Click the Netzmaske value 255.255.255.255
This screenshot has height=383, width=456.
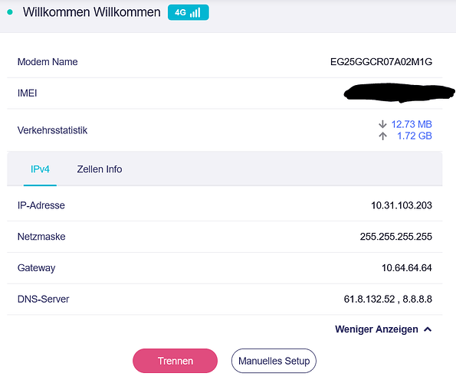pyautogui.click(x=395, y=237)
